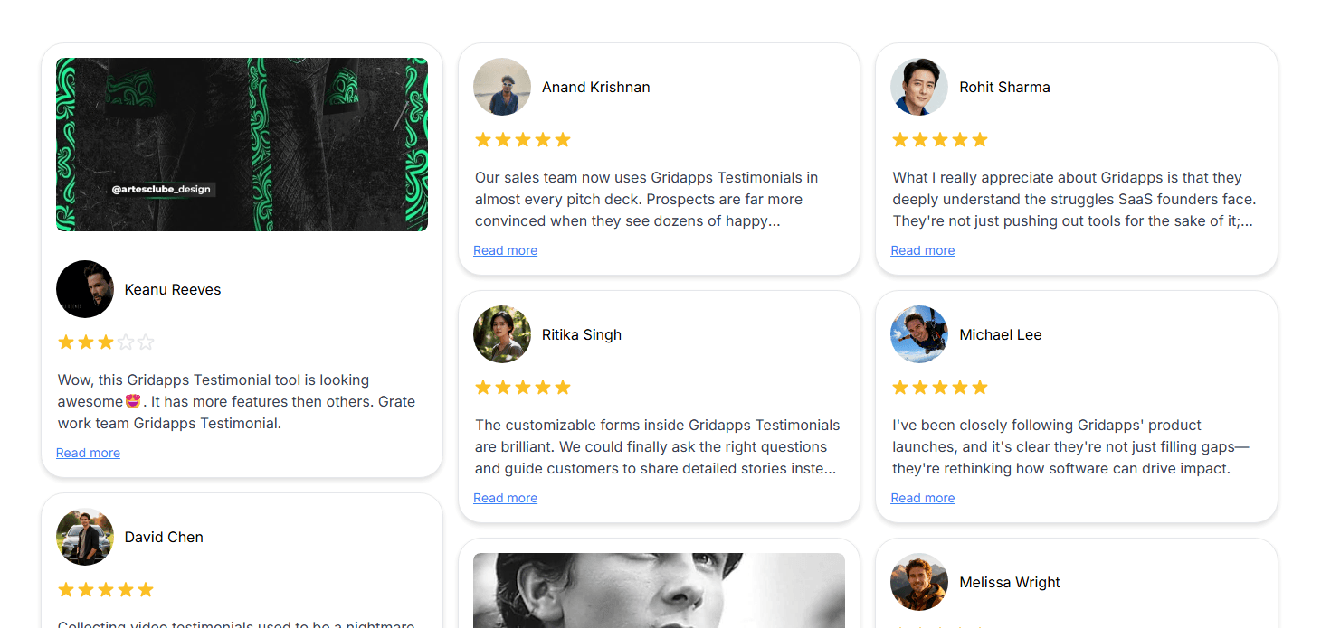Image resolution: width=1321 pixels, height=628 pixels.
Task: Click the first star in Keanu Reeves' rating
Action: click(65, 342)
